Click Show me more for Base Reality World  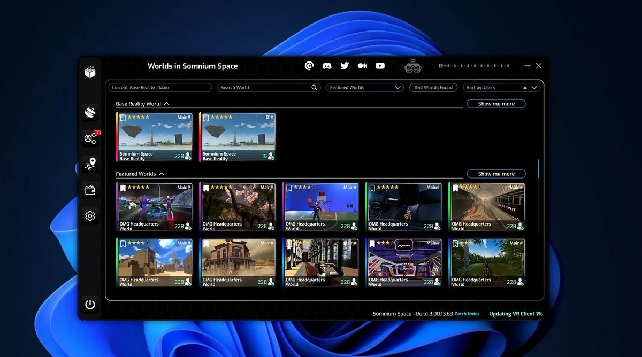[x=496, y=104]
